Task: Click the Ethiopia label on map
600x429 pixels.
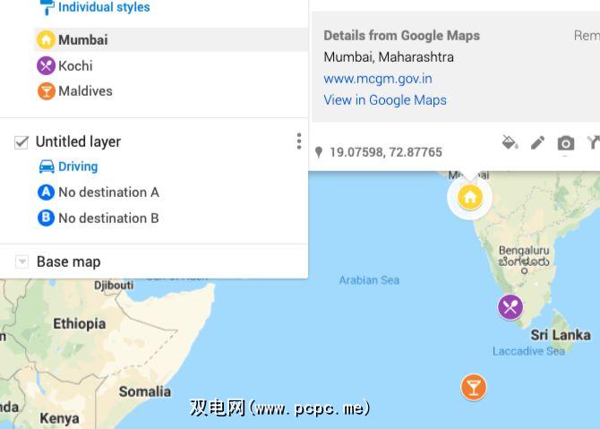Action: click(79, 323)
